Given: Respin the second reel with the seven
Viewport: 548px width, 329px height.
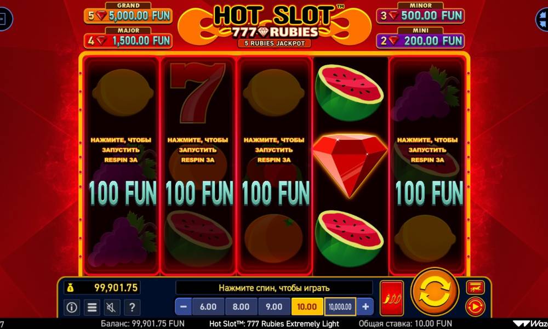Looking at the screenshot, I should point(198,166).
